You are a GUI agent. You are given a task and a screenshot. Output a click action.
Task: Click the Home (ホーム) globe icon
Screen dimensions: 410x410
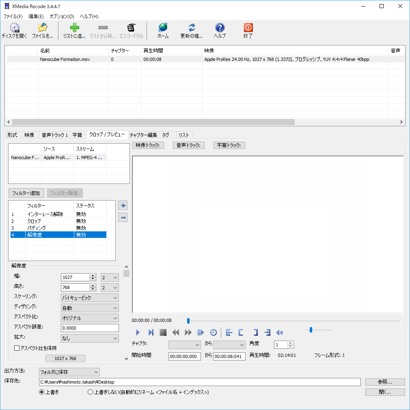tap(163, 28)
